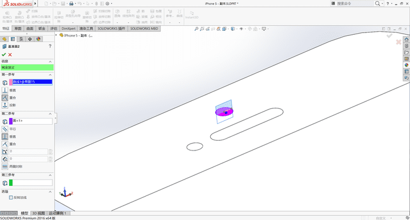The image size is (410, 220).
Task: Click the New document icon
Action: 46,3
